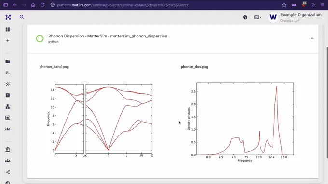Screen dimensions: 328x184
Task: Open the search magnifier icon
Action: coord(22,17)
